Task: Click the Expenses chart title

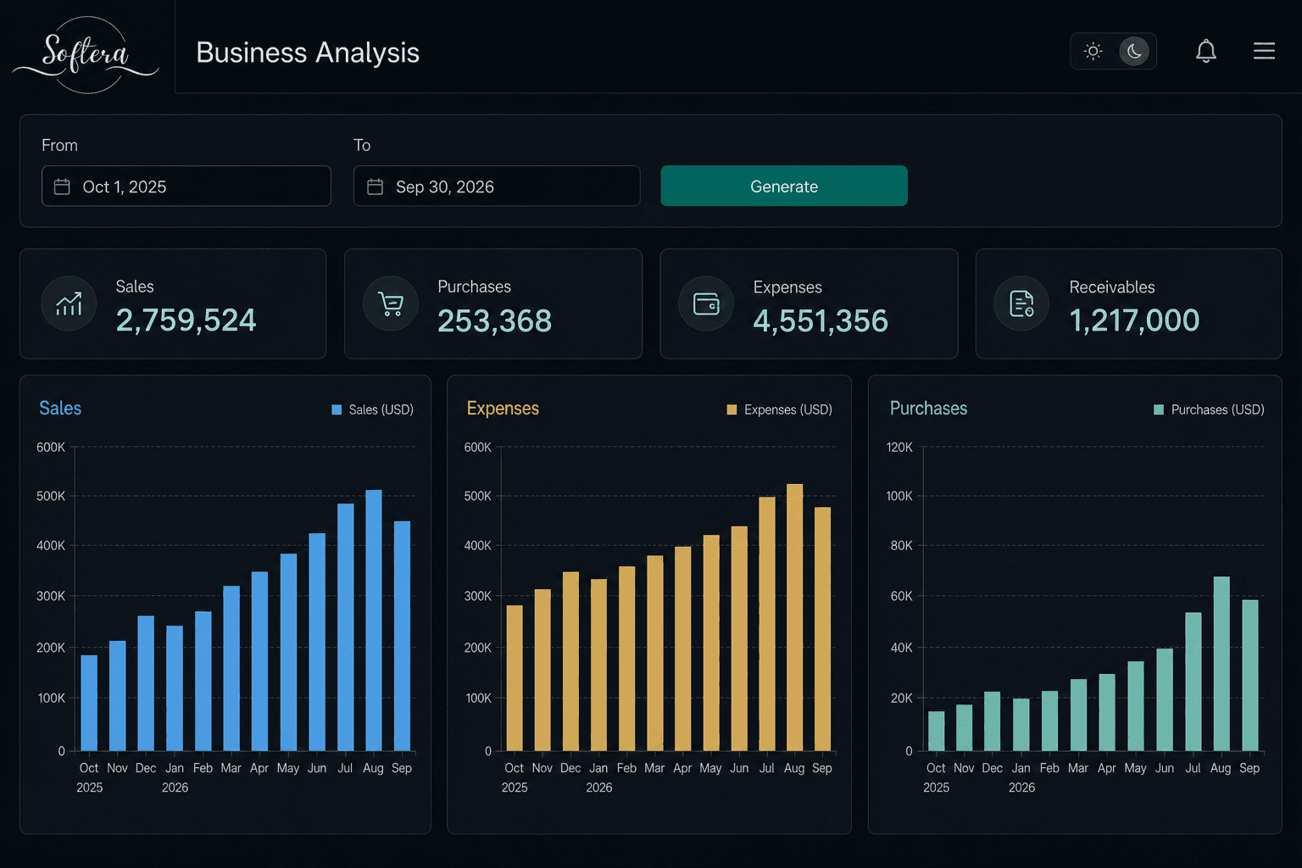Action: 503,409
